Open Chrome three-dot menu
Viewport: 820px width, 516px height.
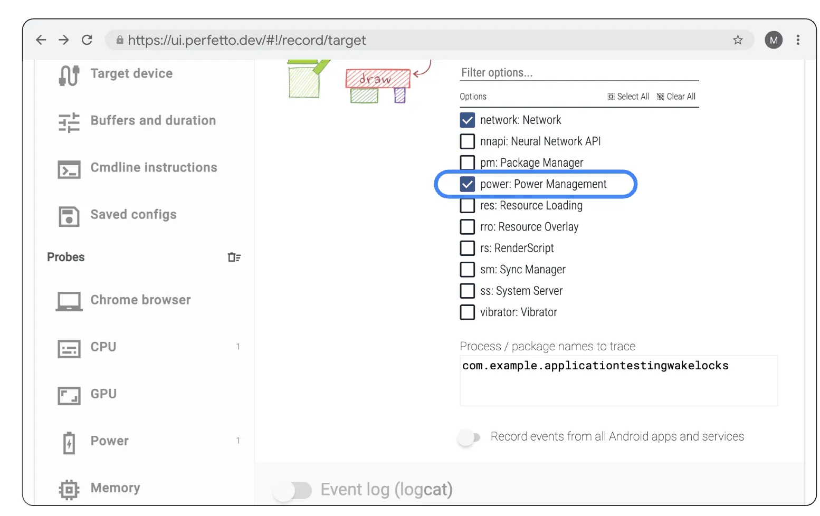tap(798, 40)
